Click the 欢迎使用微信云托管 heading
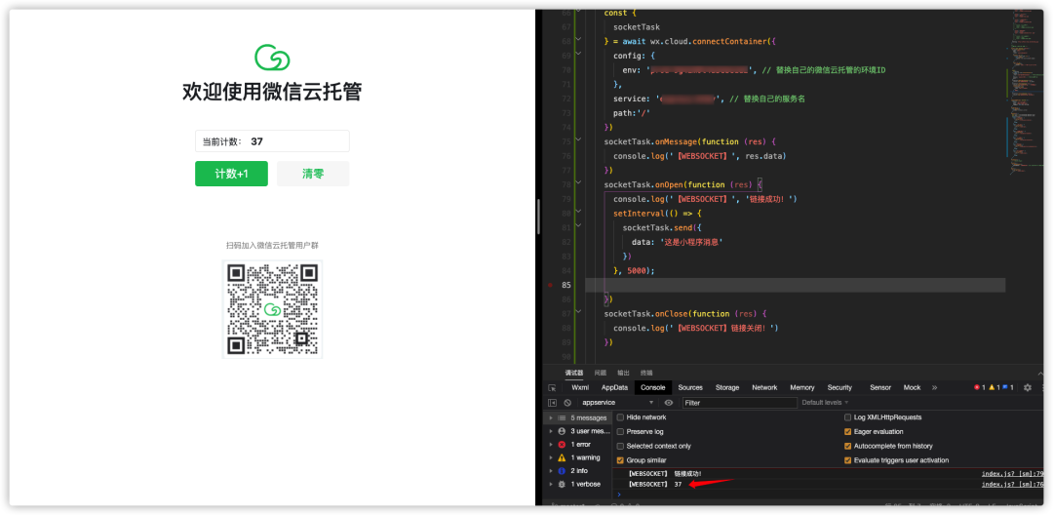 (x=272, y=92)
